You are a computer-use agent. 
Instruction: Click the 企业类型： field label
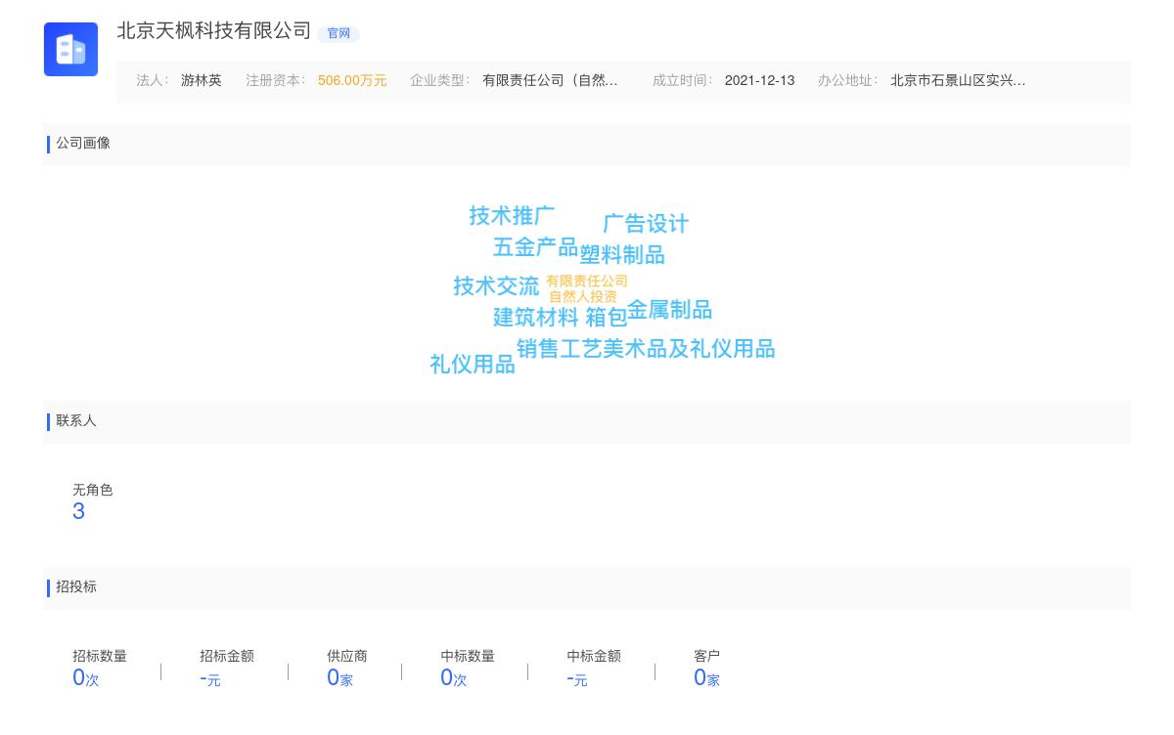(440, 81)
